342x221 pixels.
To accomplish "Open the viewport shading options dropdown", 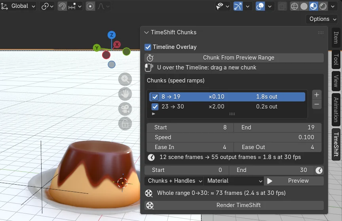I will [332, 6].
